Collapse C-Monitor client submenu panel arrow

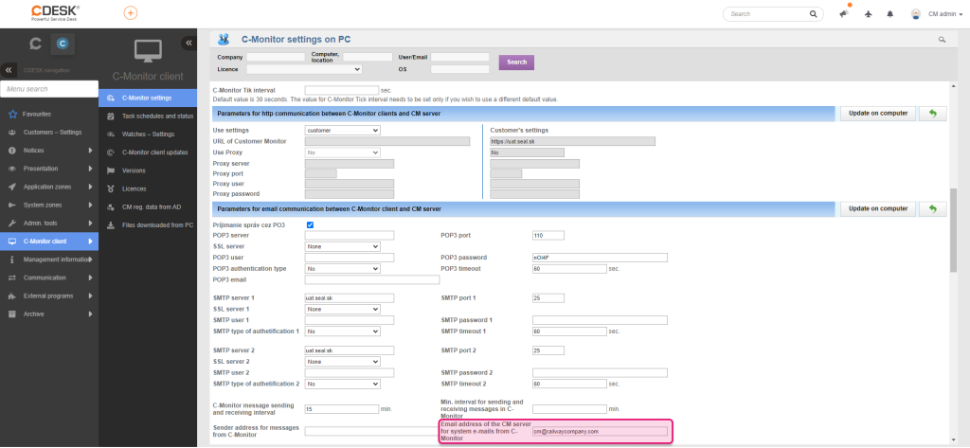pos(189,43)
